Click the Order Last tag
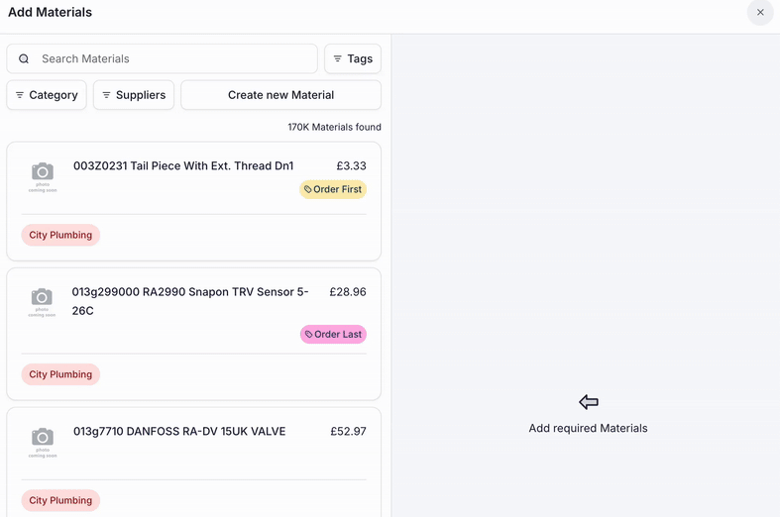Image resolution: width=780 pixels, height=517 pixels. pyautogui.click(x=333, y=335)
